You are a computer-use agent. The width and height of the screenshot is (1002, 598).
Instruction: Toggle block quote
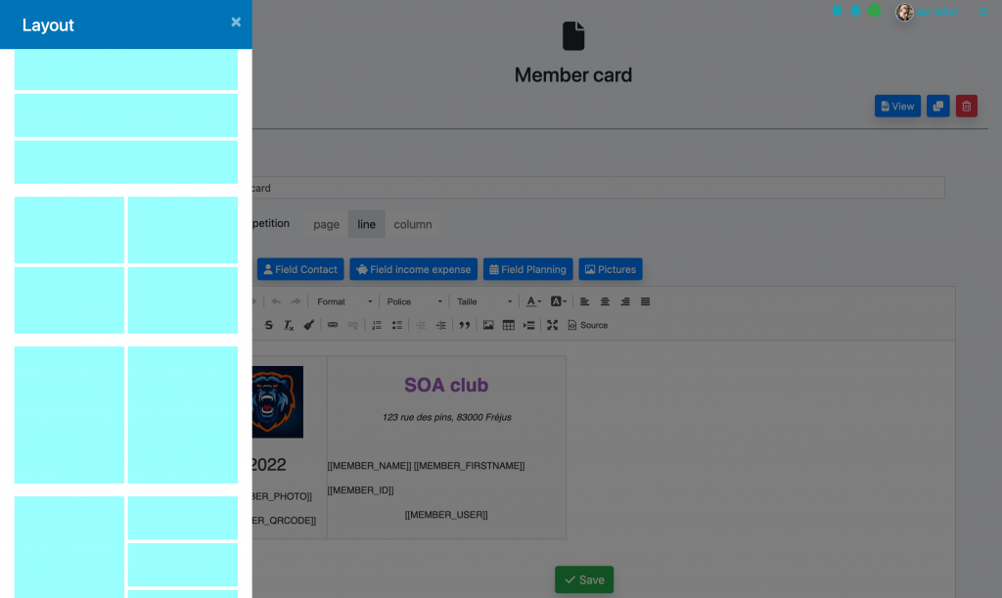pyautogui.click(x=465, y=325)
